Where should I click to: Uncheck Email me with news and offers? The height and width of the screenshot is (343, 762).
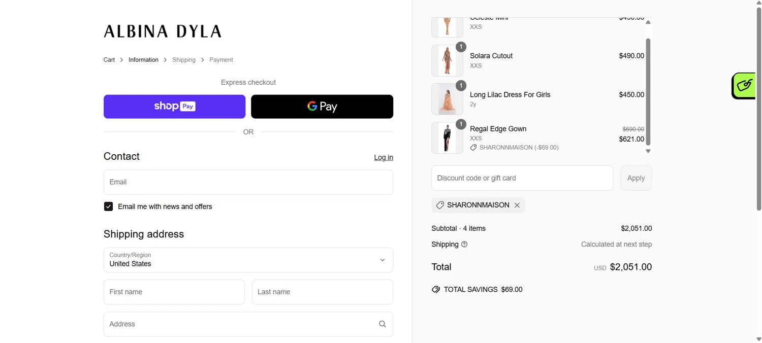pos(108,207)
